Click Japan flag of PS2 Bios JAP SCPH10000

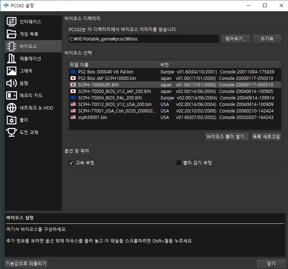click(x=73, y=78)
